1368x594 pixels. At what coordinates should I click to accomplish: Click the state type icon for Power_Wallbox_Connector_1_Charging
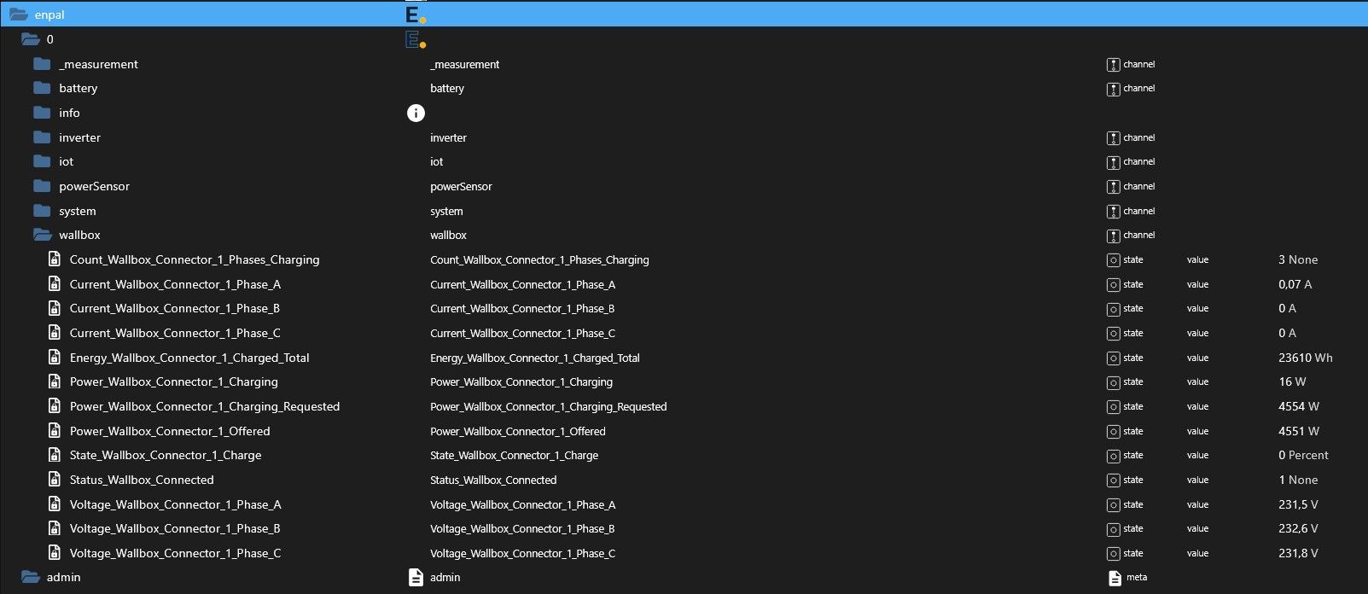point(1113,382)
